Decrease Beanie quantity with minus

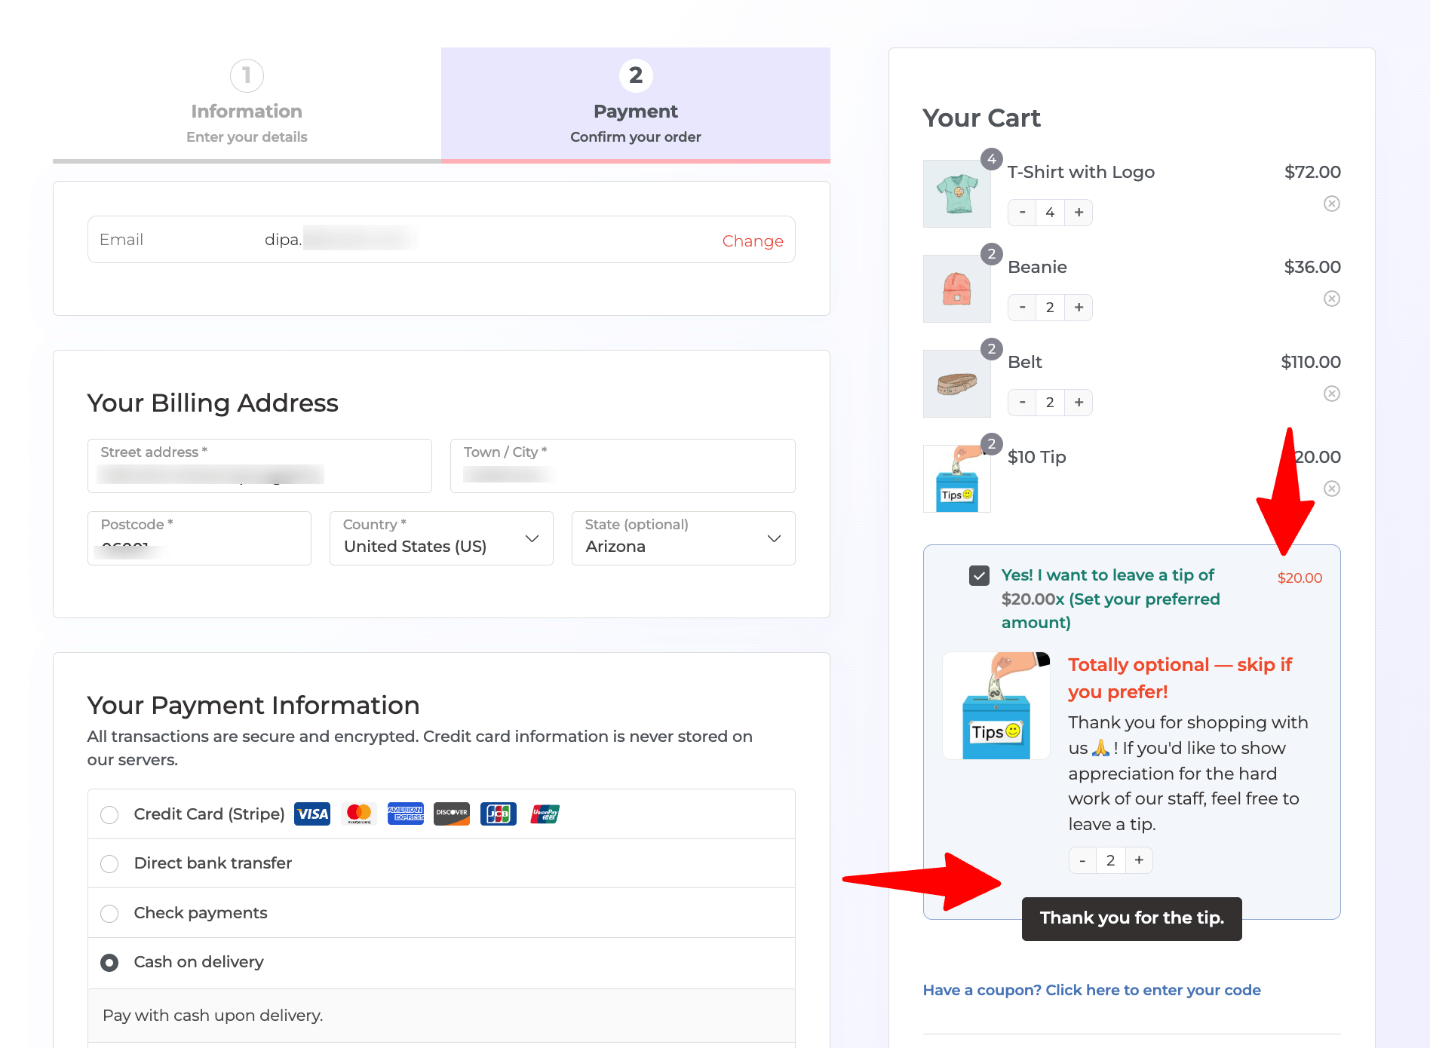(1022, 308)
